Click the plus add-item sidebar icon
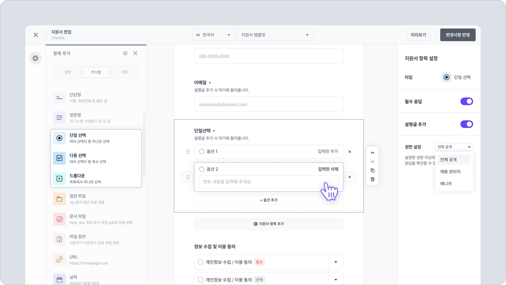The image size is (506, 285). pos(35,58)
